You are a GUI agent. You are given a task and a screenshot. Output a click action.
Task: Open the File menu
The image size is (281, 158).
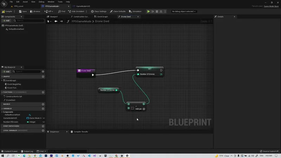point(11,2)
